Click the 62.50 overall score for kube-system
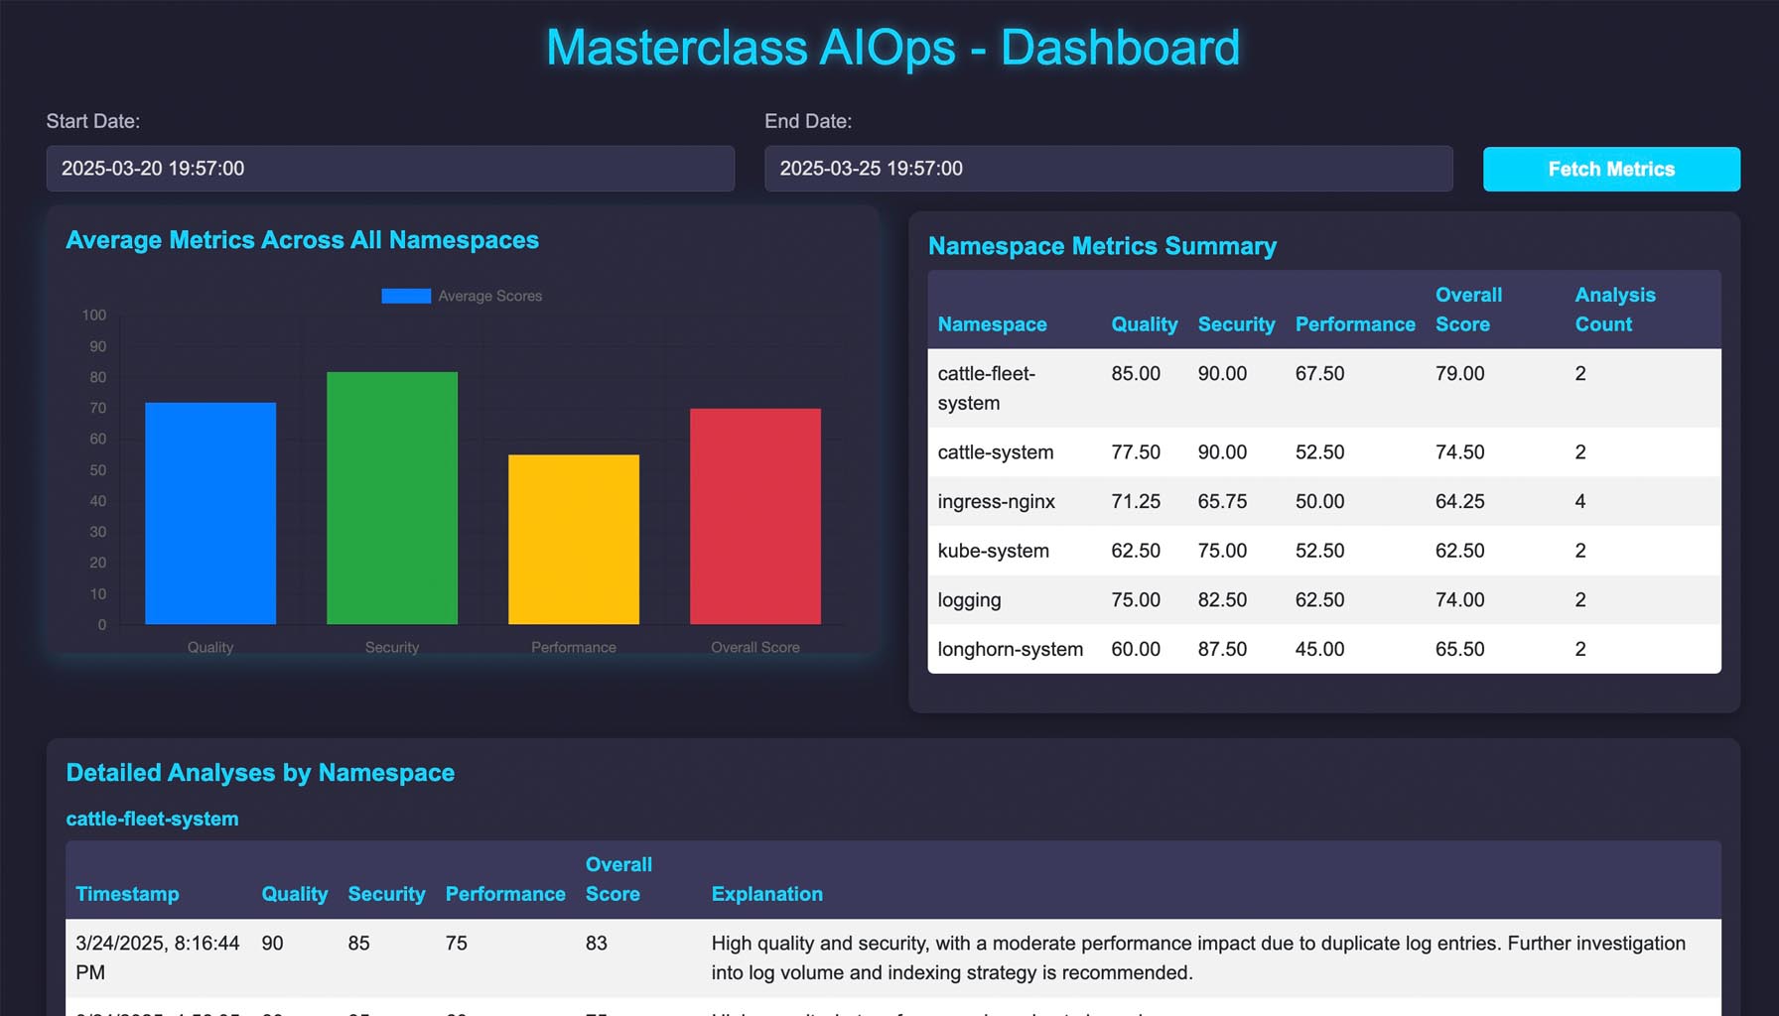Viewport: 1779px width, 1016px height. click(1459, 551)
